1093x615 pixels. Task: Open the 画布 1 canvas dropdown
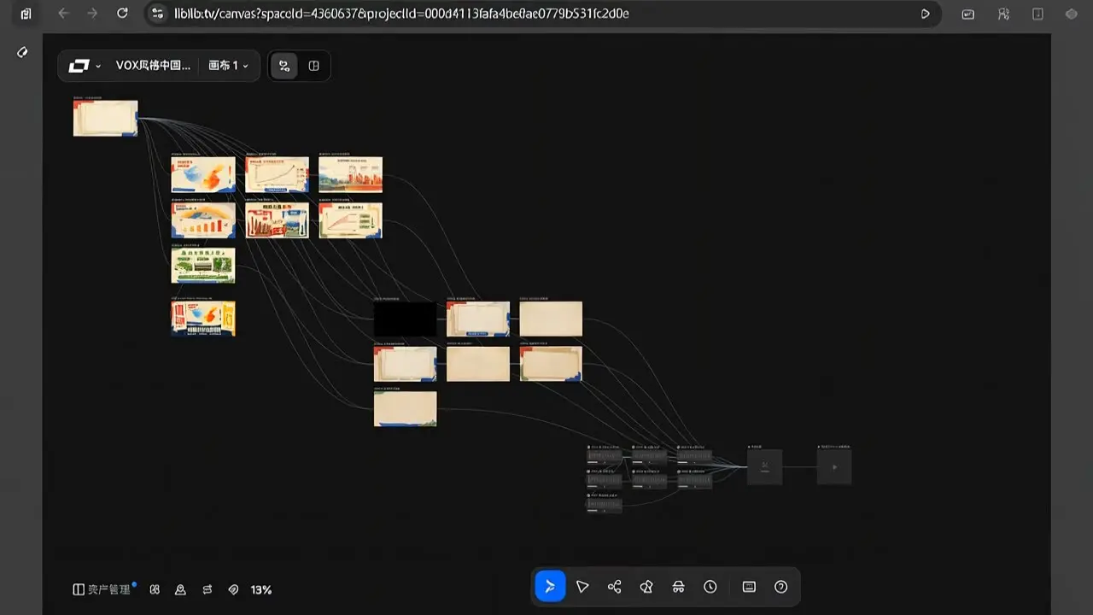click(x=229, y=66)
